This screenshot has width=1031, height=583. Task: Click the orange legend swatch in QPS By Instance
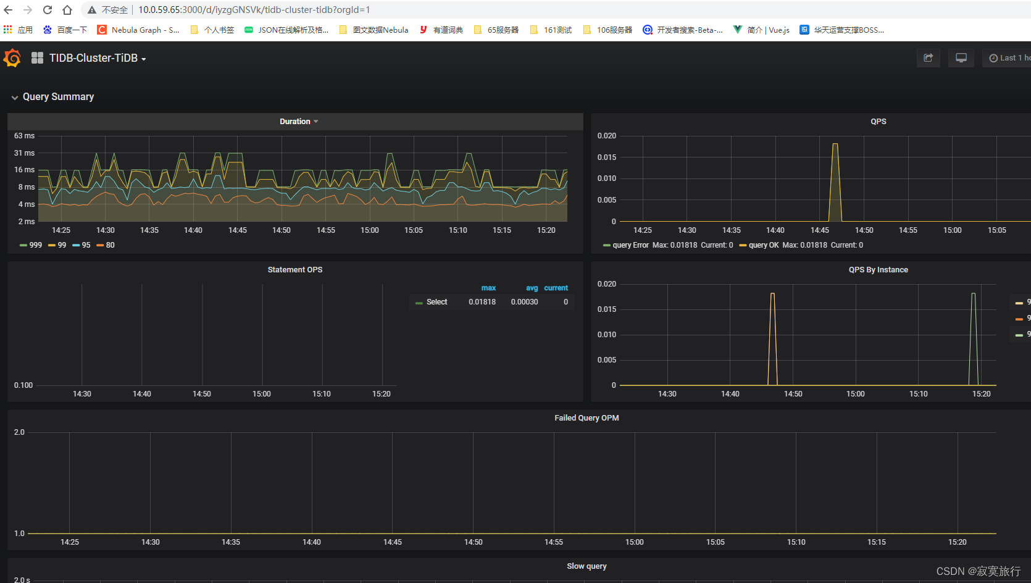coord(1019,319)
